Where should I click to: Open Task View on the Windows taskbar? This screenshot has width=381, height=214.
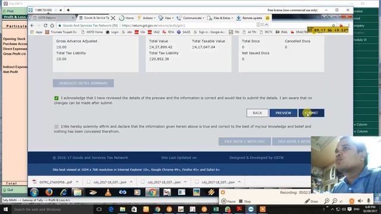click(x=99, y=209)
